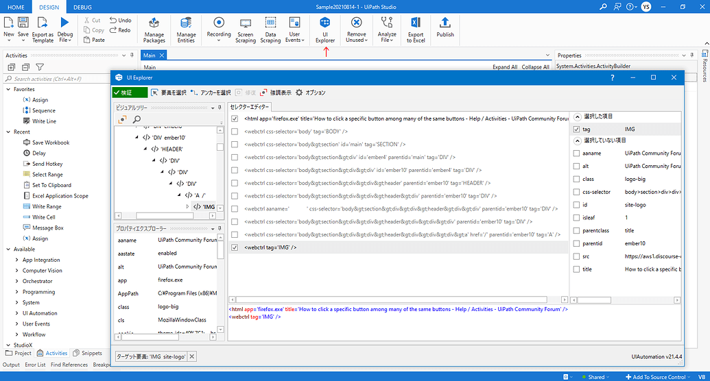Collapse the Favorites group
The width and height of the screenshot is (710, 381).
8,89
